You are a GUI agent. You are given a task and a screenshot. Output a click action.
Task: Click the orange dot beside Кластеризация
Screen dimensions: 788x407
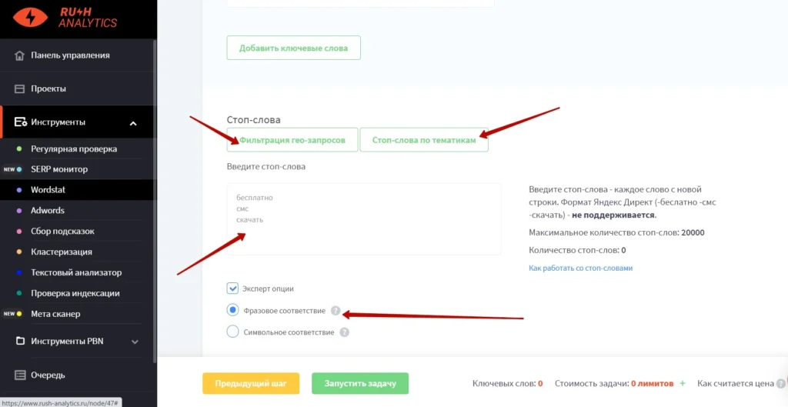pos(19,252)
